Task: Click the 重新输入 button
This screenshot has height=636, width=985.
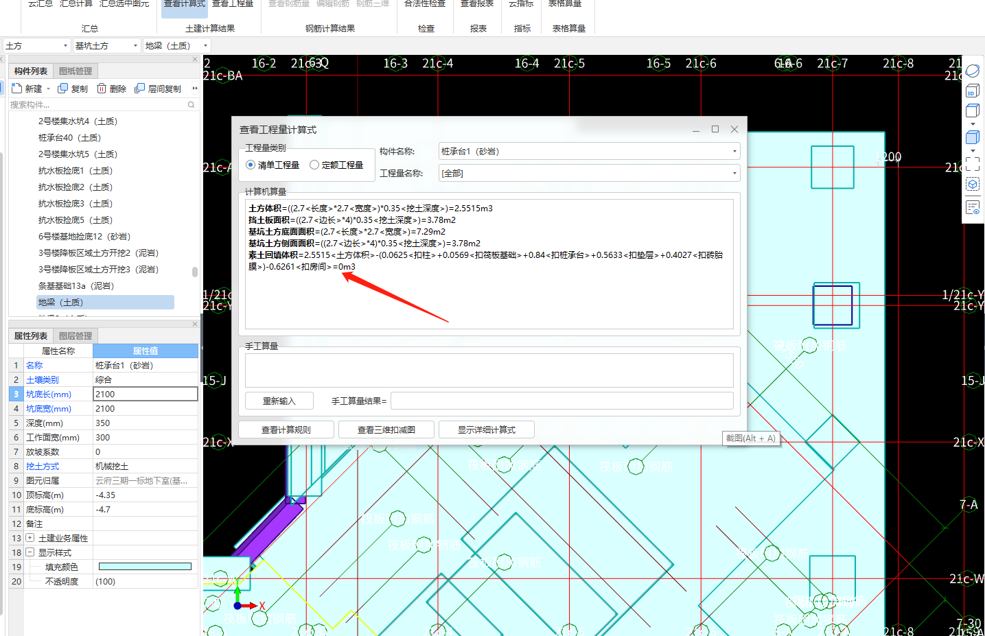Action: point(279,401)
